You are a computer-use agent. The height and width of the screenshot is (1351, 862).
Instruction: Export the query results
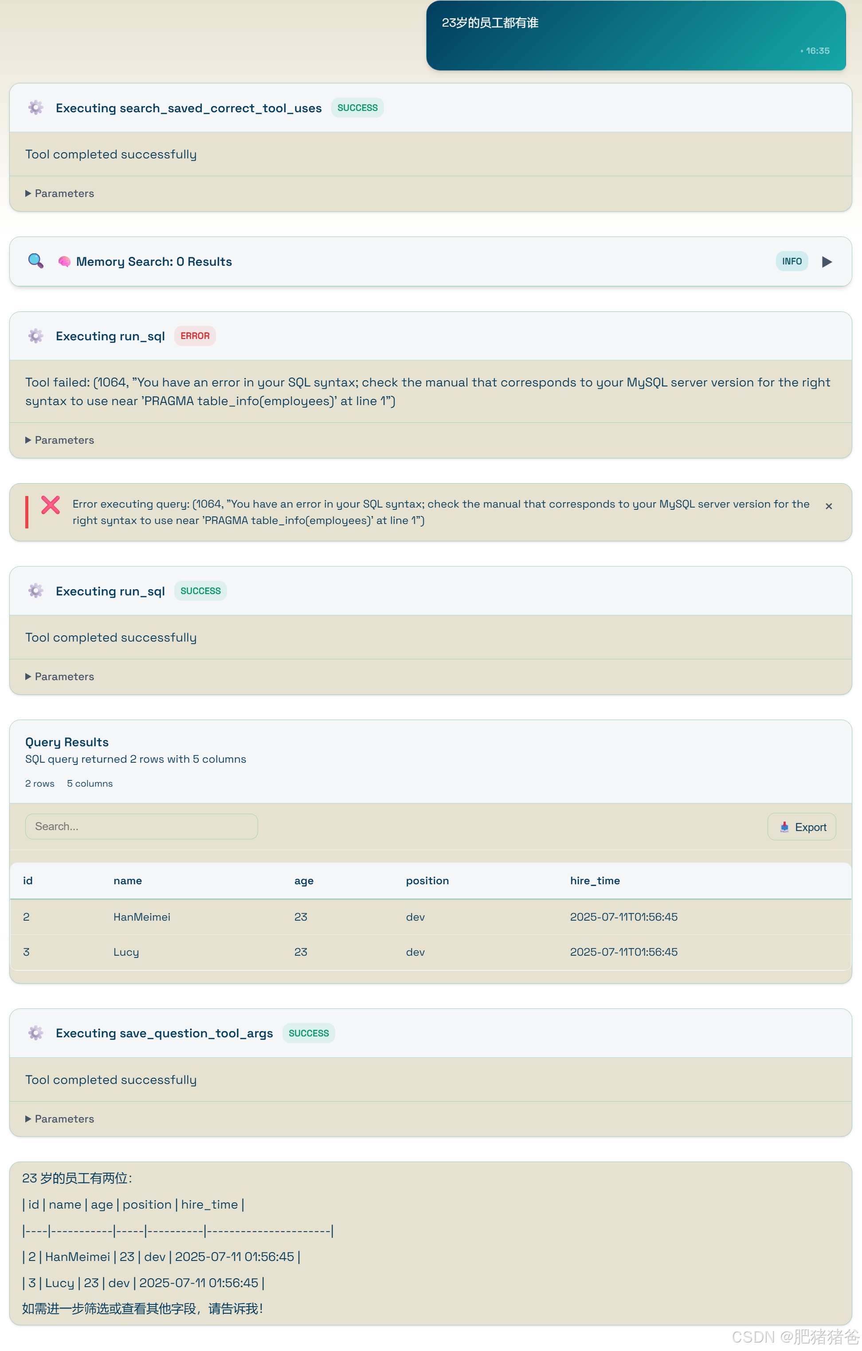tap(801, 827)
